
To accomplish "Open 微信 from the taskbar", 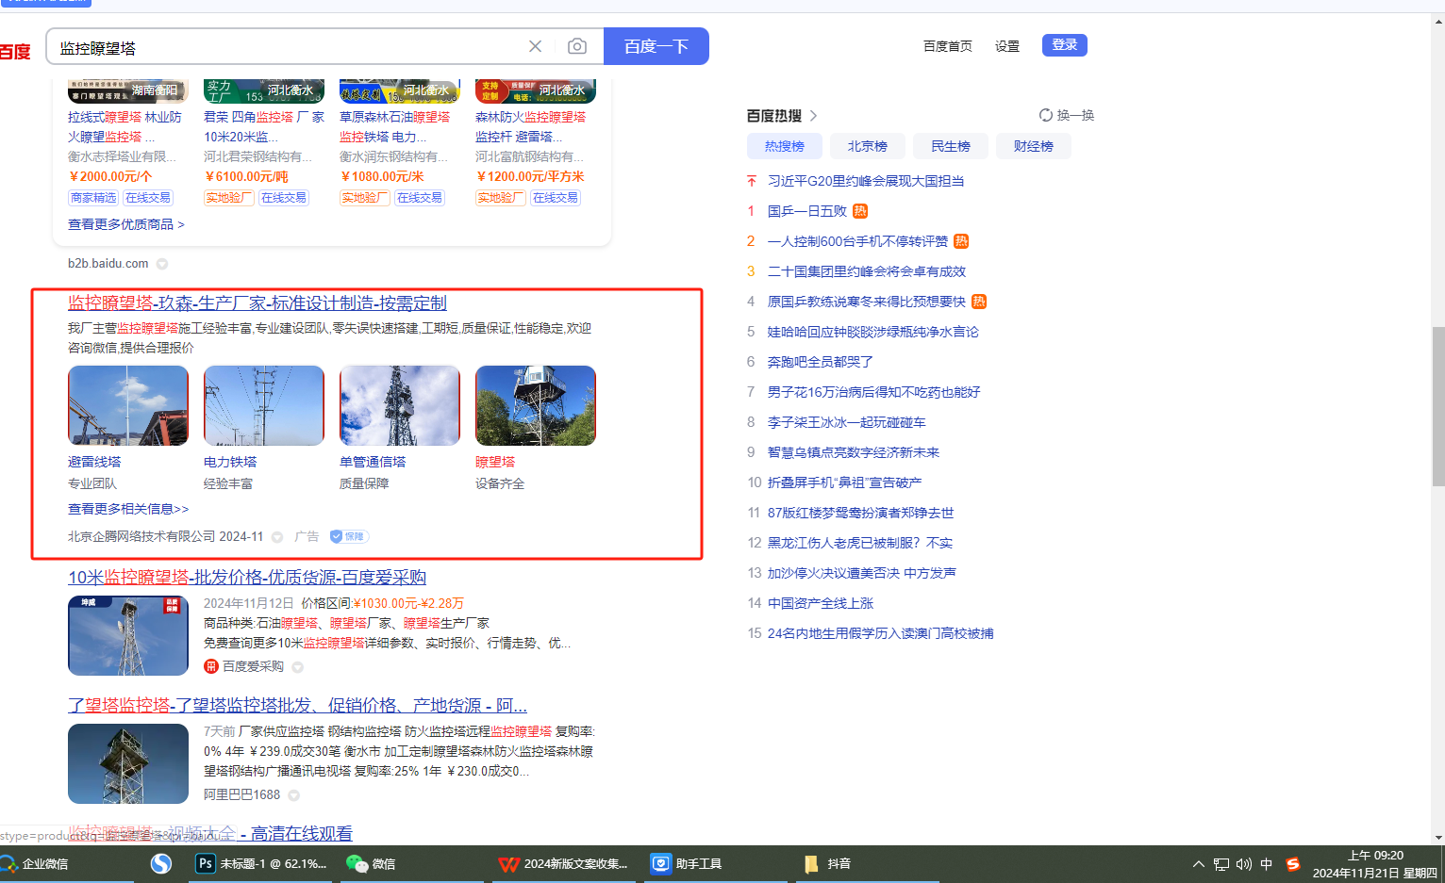I will (372, 863).
